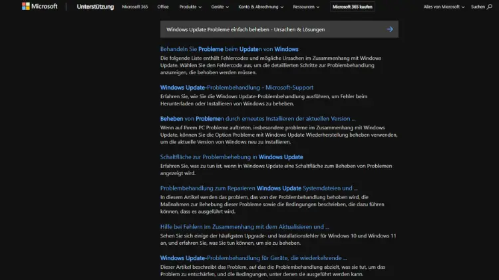Click description starting 'In diesem Artikel werden das problem'
This screenshot has width=499, height=280.
click(x=272, y=204)
